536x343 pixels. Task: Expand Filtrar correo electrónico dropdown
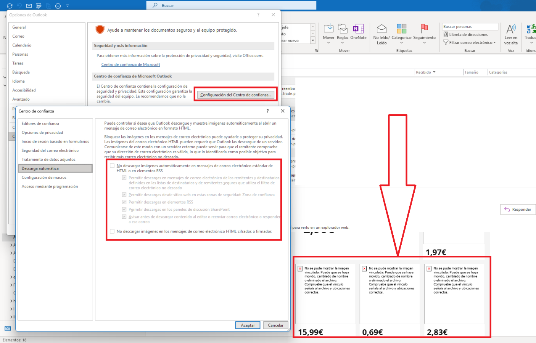coord(470,43)
